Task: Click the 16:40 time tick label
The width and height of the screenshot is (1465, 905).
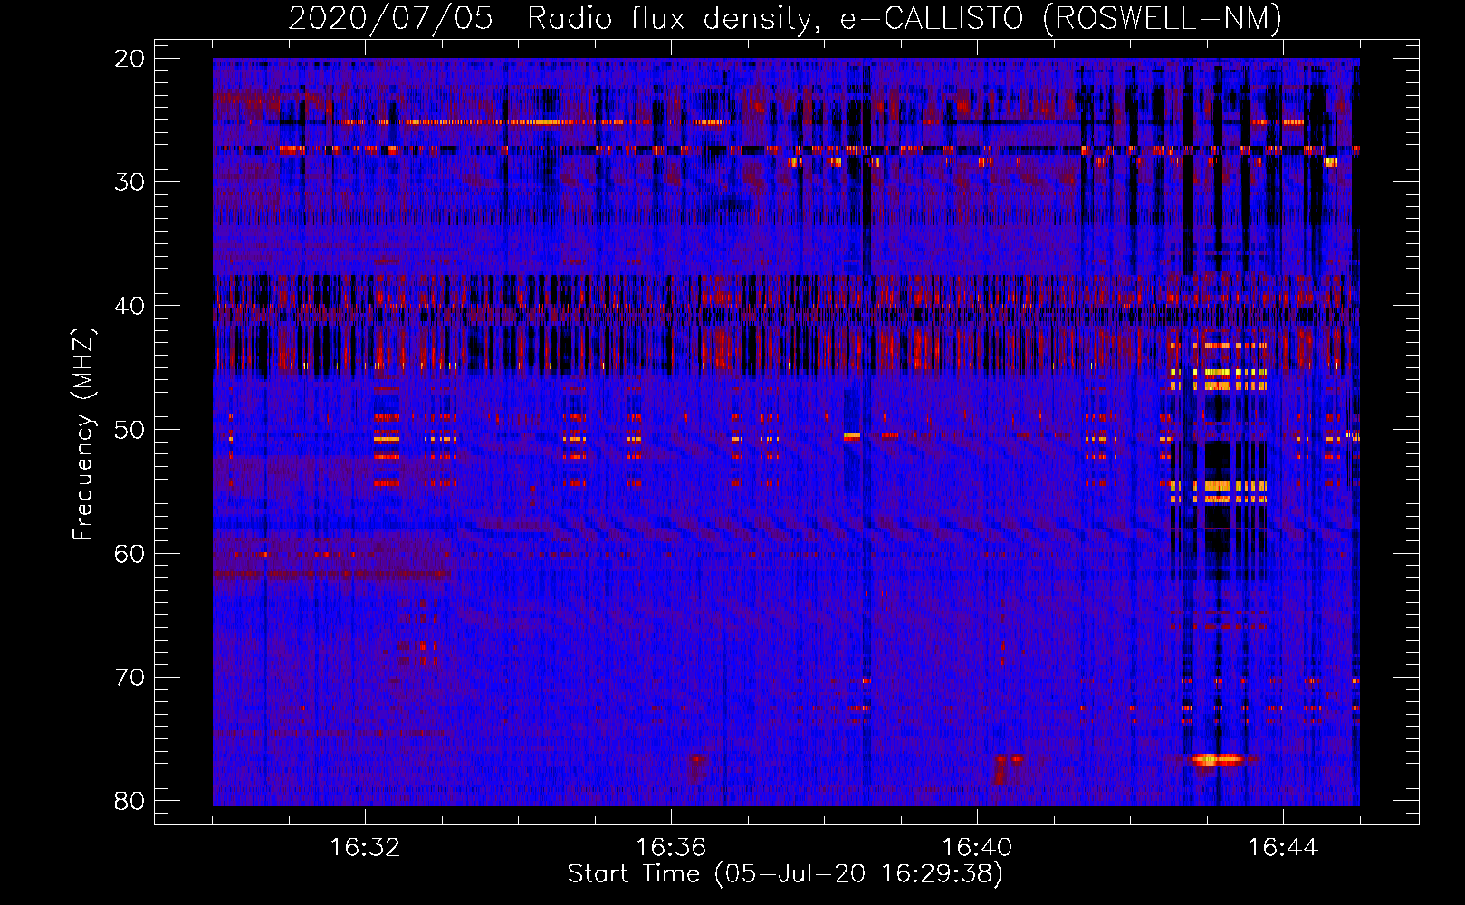Action: coord(977,848)
